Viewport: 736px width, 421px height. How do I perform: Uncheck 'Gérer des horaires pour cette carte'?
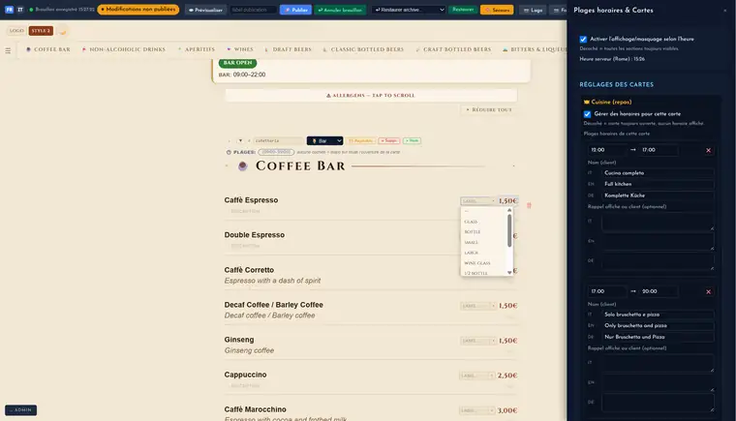click(x=587, y=114)
